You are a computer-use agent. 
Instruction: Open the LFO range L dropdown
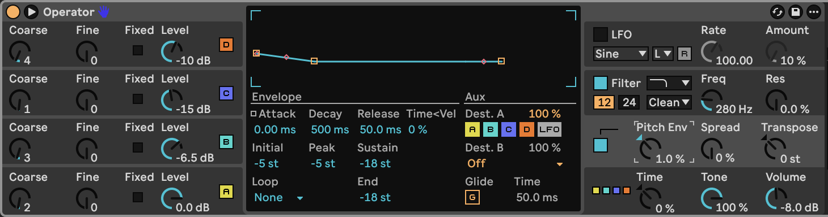click(663, 54)
